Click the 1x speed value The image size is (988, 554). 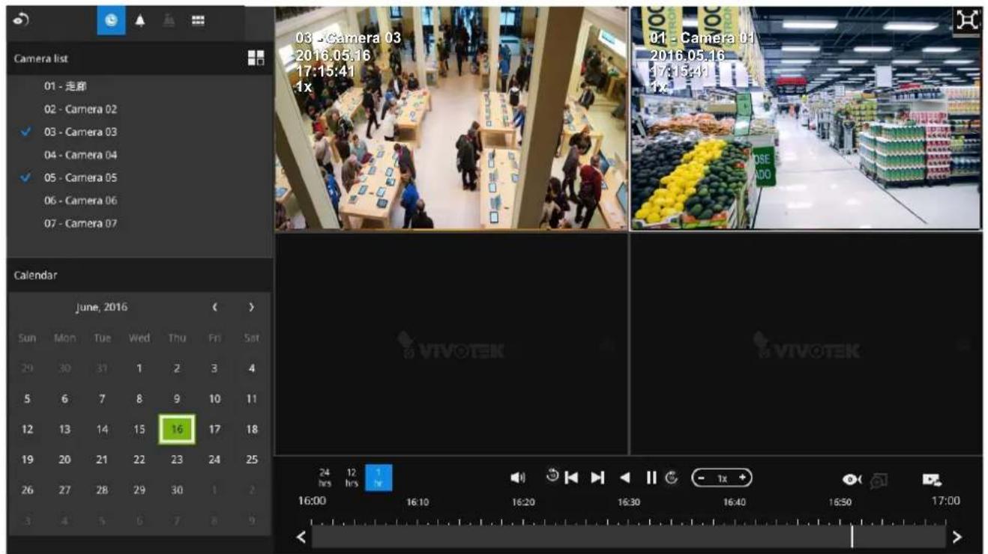tap(722, 478)
